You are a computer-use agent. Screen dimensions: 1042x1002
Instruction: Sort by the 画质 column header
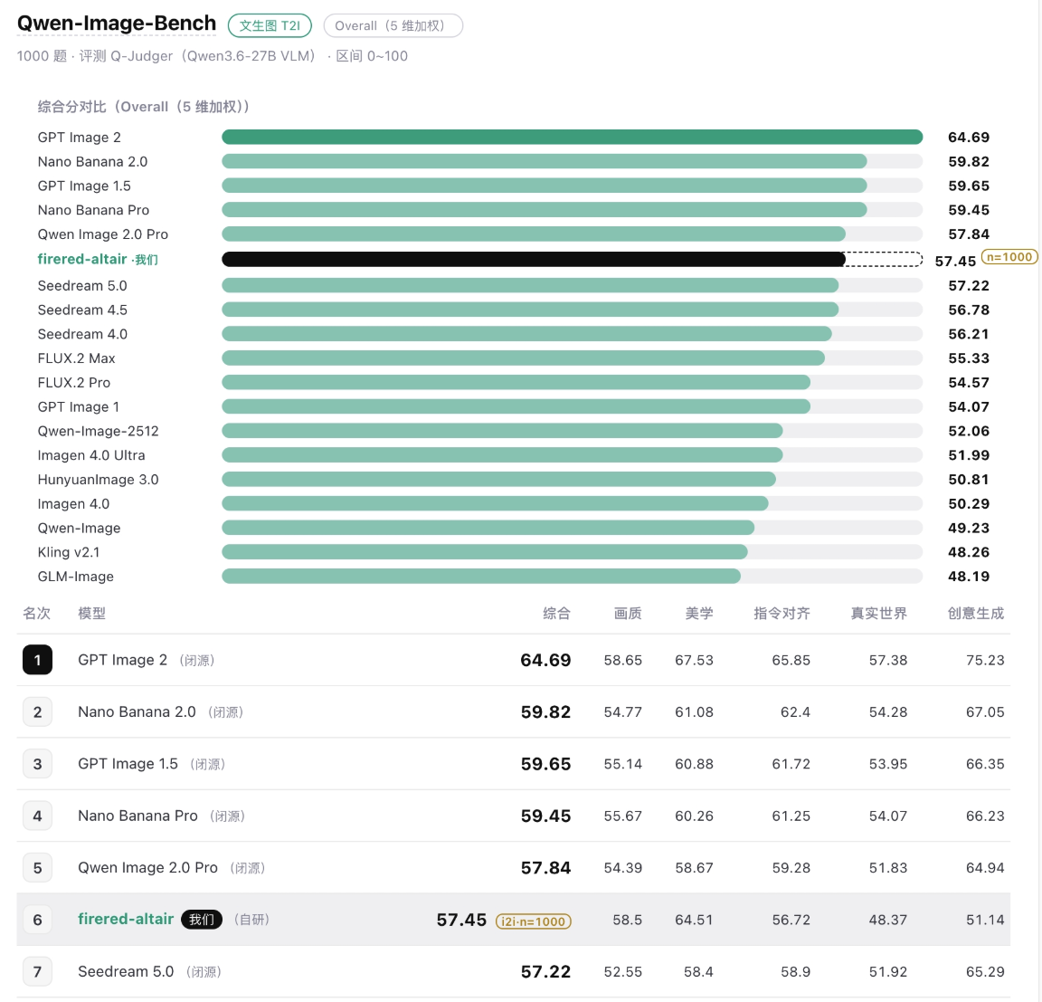tap(628, 613)
